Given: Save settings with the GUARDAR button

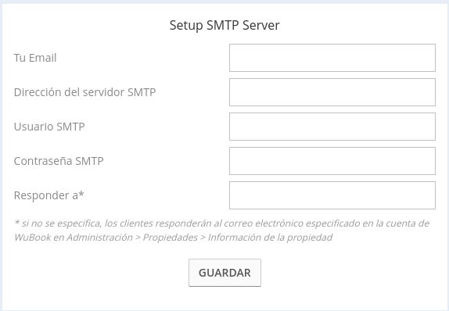Looking at the screenshot, I should tap(224, 273).
